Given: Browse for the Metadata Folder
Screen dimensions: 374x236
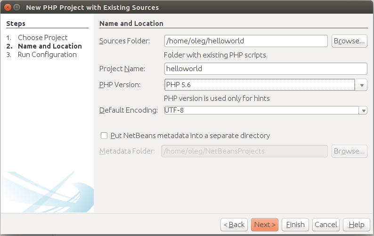Looking at the screenshot, I should 349,151.
